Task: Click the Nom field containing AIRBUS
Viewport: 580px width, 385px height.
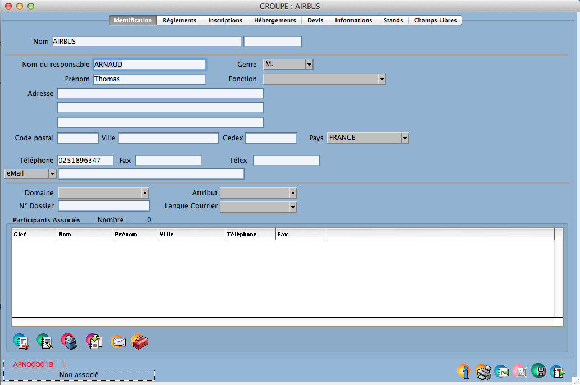Action: (147, 42)
